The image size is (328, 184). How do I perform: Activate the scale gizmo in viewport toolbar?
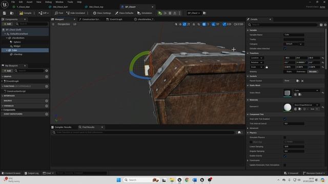[x=189, y=24]
